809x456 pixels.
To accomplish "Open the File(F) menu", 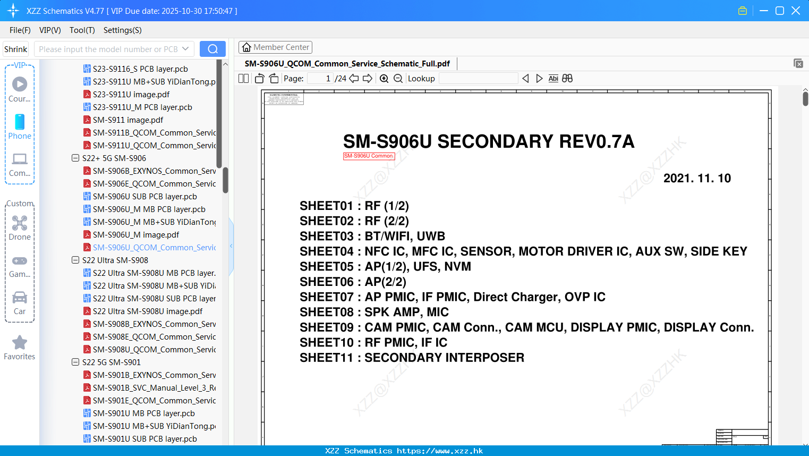I will click(20, 30).
